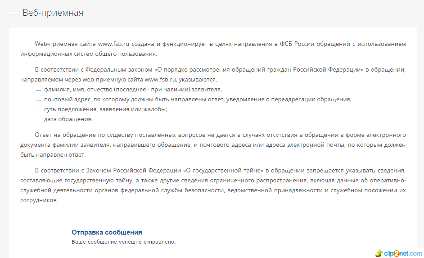Viewport: 424px width, 258px height.
Task: Select the "дата обращения" list item
Action: [68, 119]
